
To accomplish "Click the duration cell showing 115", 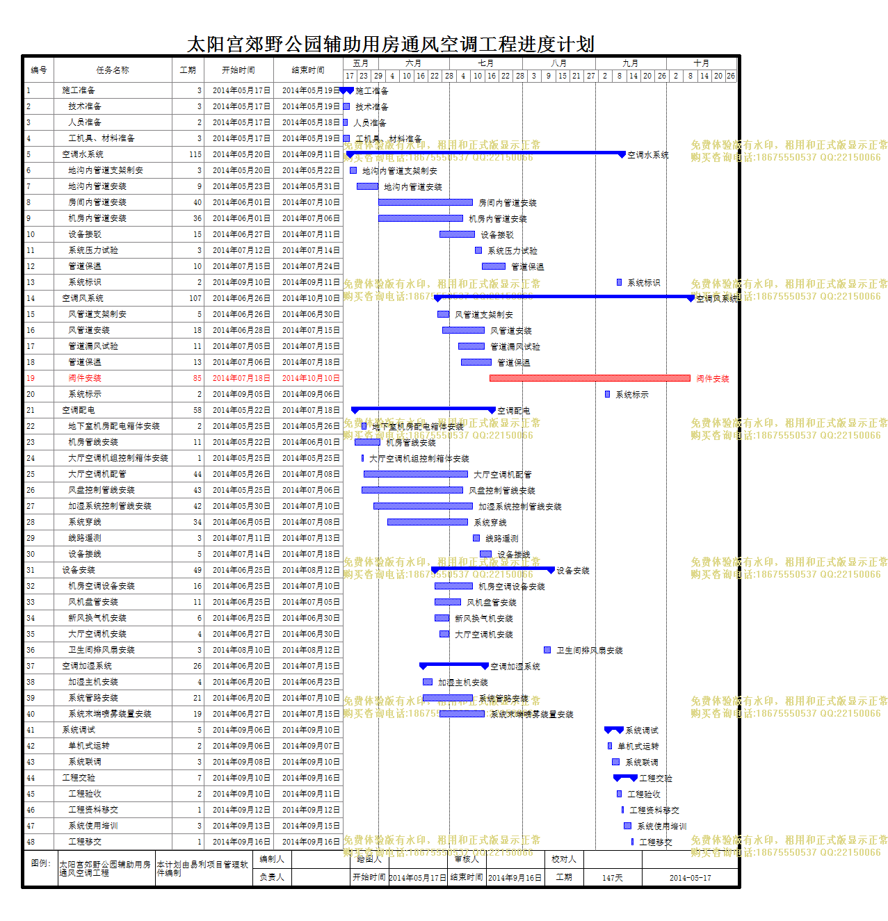I will click(195, 154).
